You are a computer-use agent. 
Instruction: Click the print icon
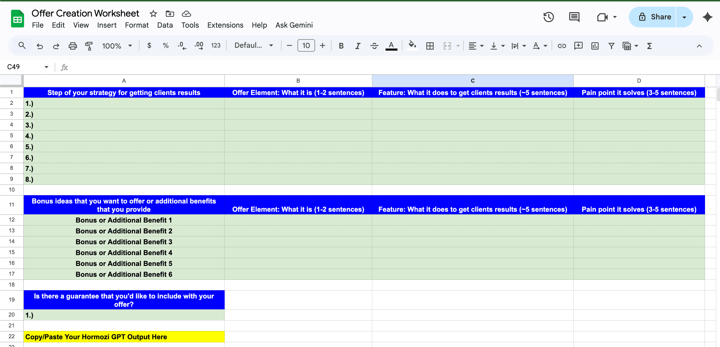tap(73, 46)
